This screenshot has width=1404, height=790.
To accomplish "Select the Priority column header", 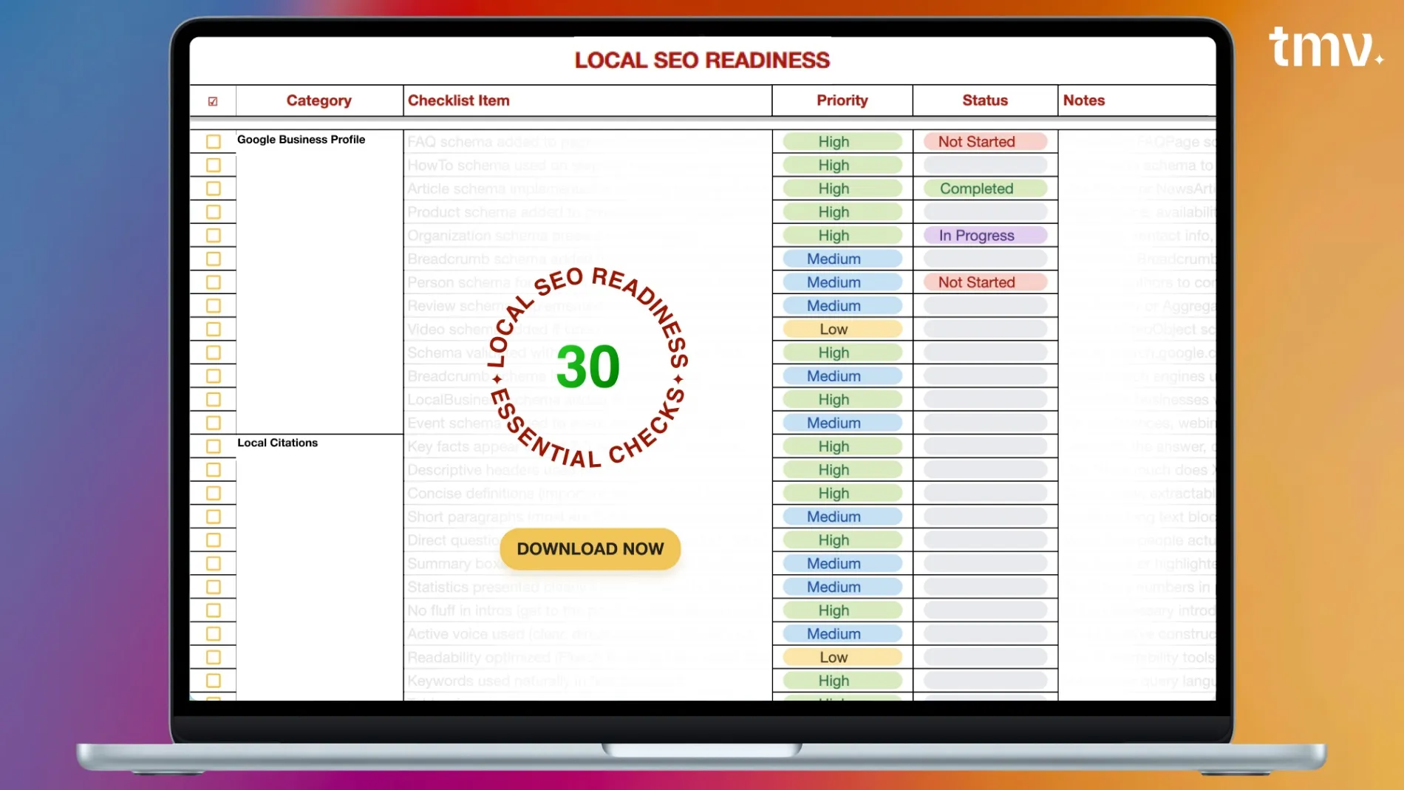I will click(x=842, y=101).
